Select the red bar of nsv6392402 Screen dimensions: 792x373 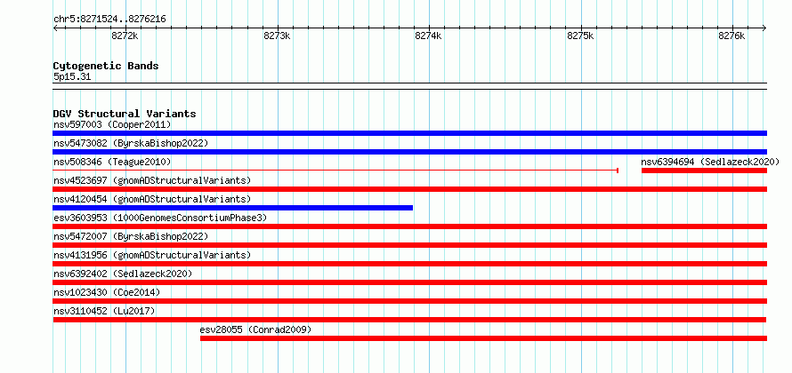[409, 282]
